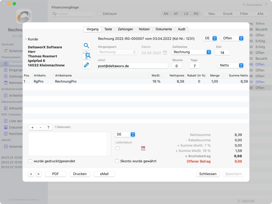Go to previous record arrow
272x204 pixels.
coord(31,174)
